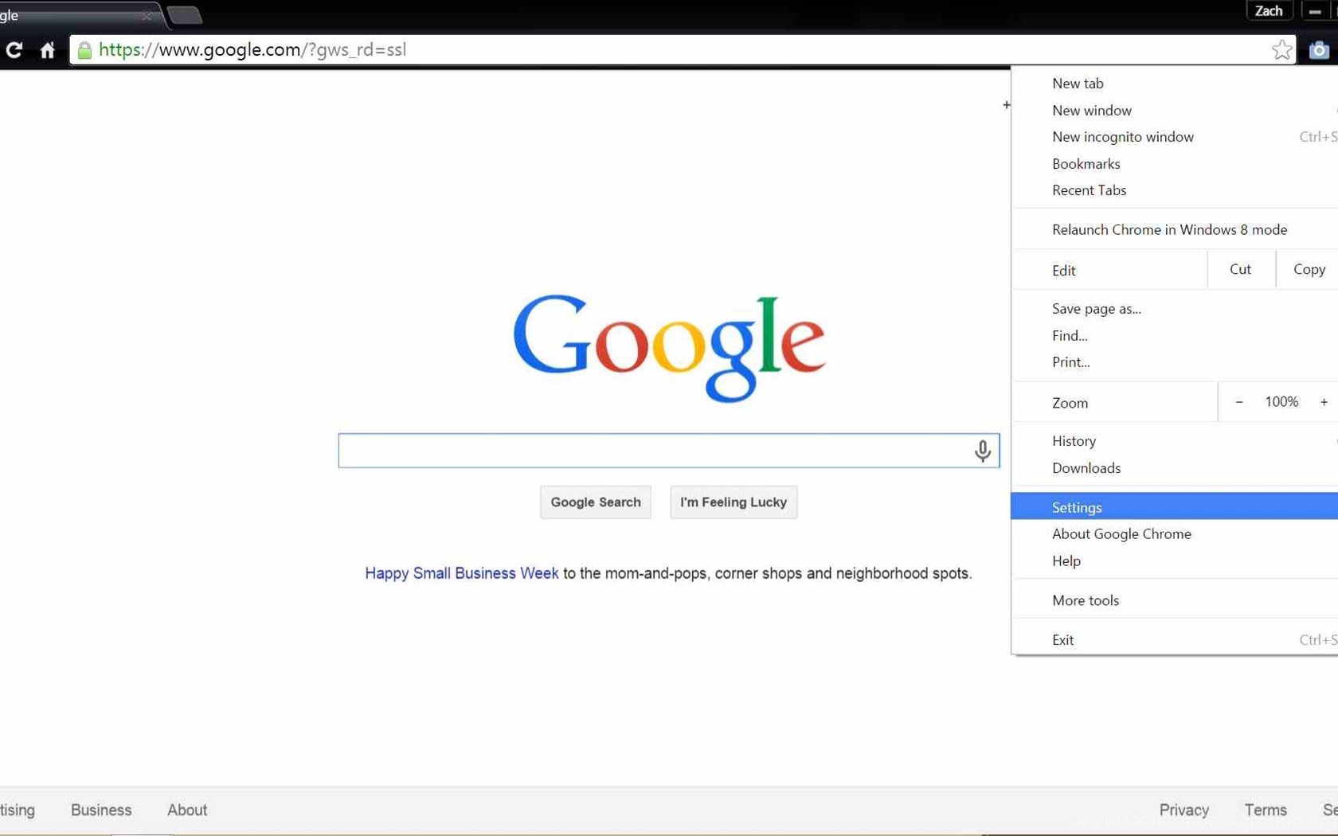Screen dimensions: 1338x836
Task: Bookmark this page with star icon
Action: 1281,50
